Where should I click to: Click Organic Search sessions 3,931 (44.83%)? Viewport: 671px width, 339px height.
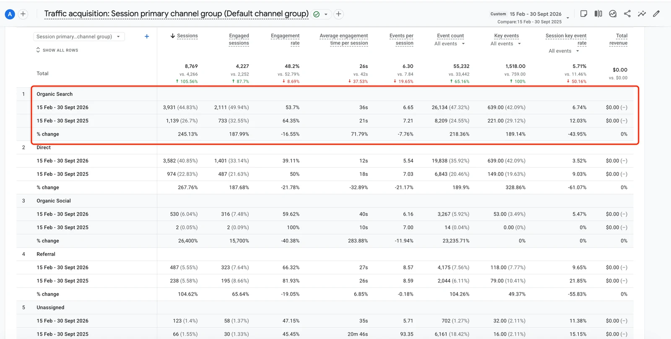(180, 107)
